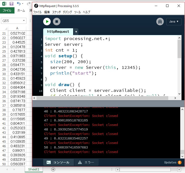The width and height of the screenshot is (185, 173).
Task: Add a new sheet with plus icon
Action: point(53,169)
